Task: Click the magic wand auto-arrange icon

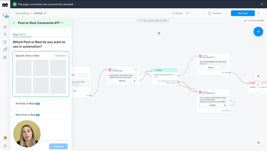Action: pyautogui.click(x=258, y=76)
